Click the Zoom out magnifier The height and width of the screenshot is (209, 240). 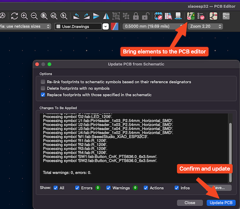(x=34, y=16)
